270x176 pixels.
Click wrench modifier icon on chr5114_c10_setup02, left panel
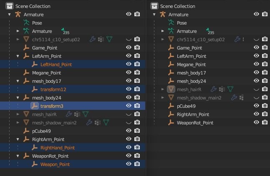[x=93, y=40]
